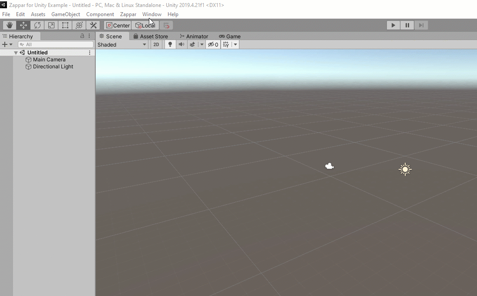This screenshot has height=296, width=477.
Task: Switch to the Animator tab
Action: 194,36
